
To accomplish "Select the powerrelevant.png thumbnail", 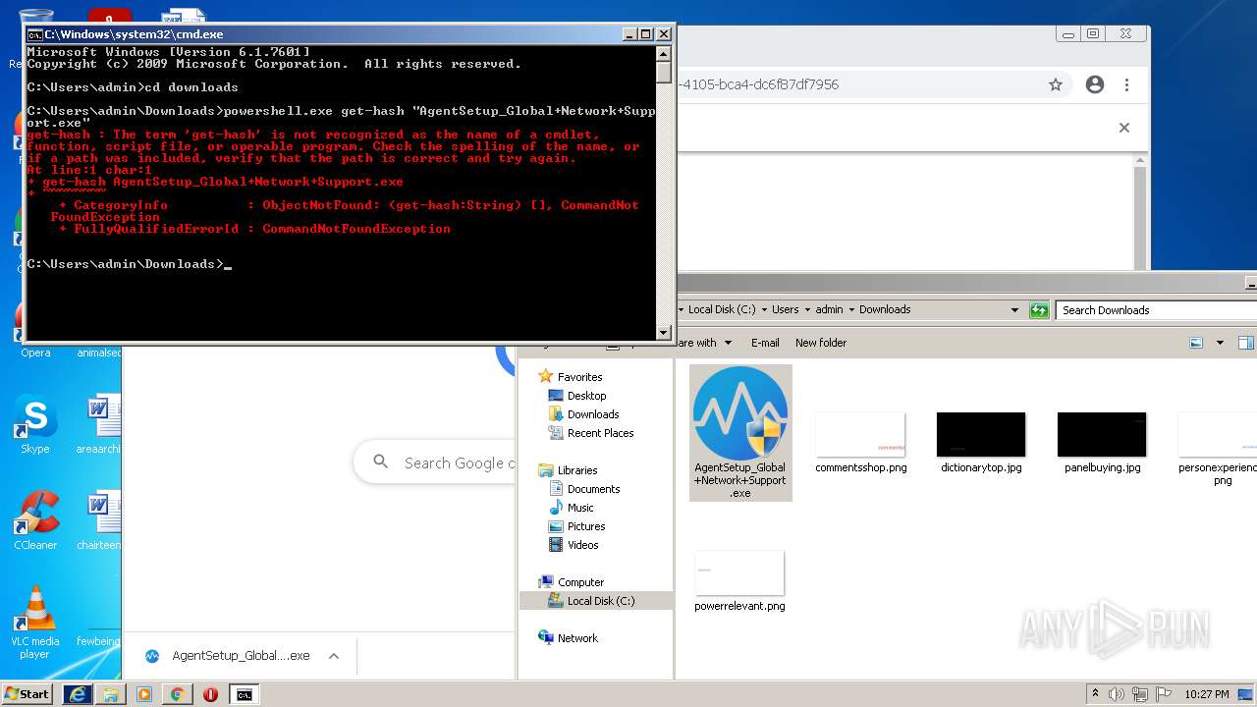I will pyautogui.click(x=739, y=573).
